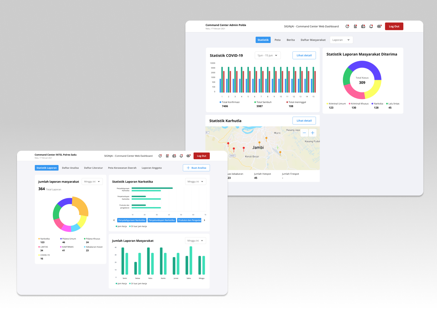437x310 pixels.
Task: Switch to the Peta tab
Action: 277,40
